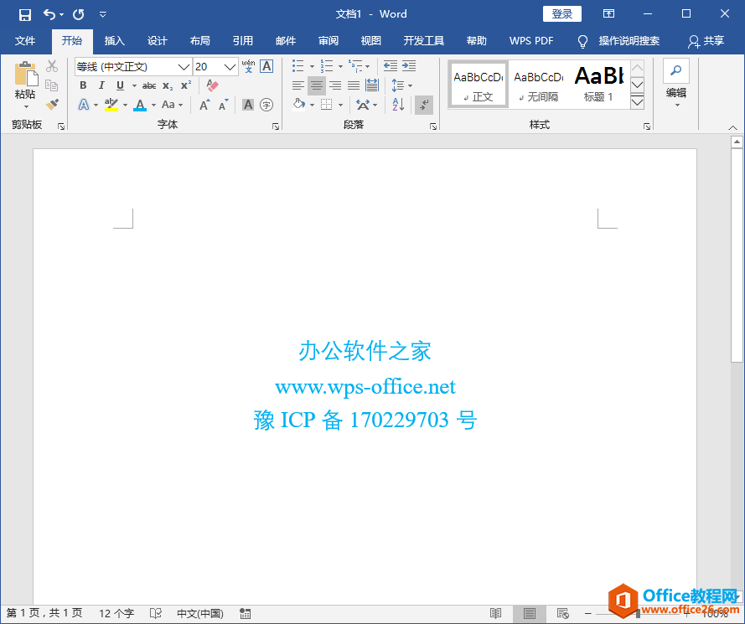
Task: Open the font name combo box dropdown
Action: [x=184, y=67]
